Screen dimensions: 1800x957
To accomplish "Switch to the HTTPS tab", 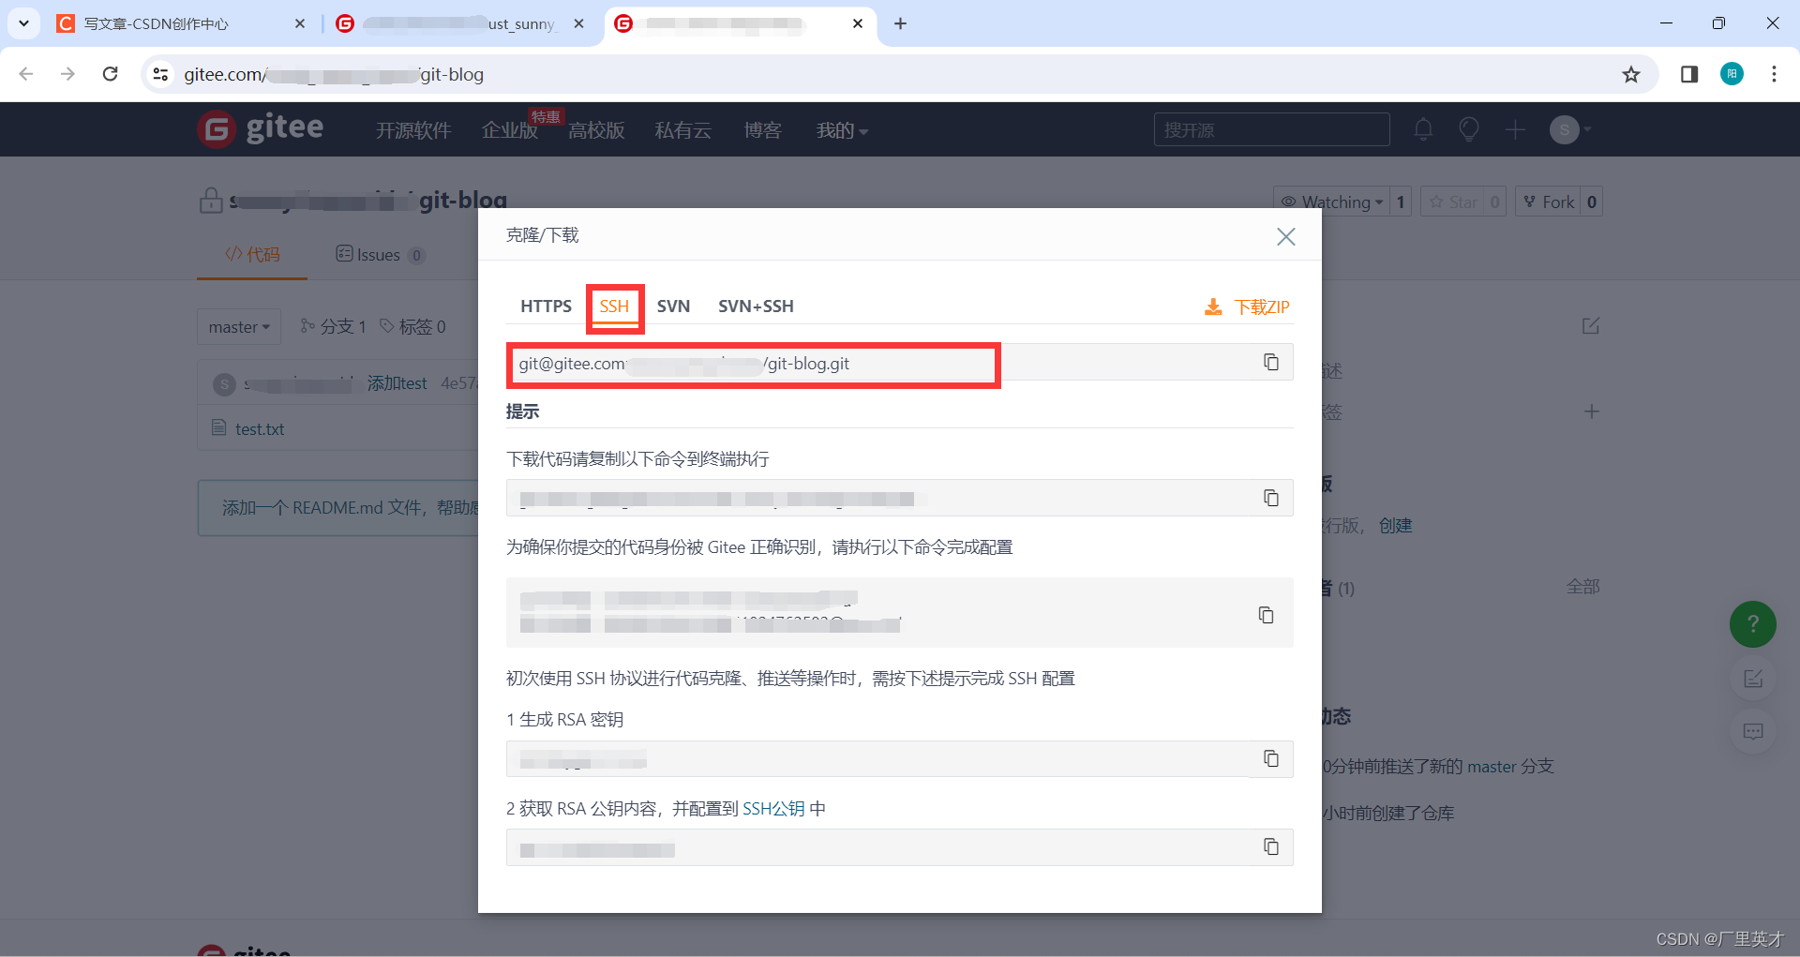I will [546, 306].
